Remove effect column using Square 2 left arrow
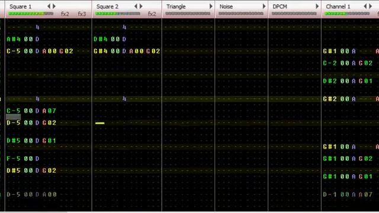The width and height of the screenshot is (379, 213). pos(136,7)
